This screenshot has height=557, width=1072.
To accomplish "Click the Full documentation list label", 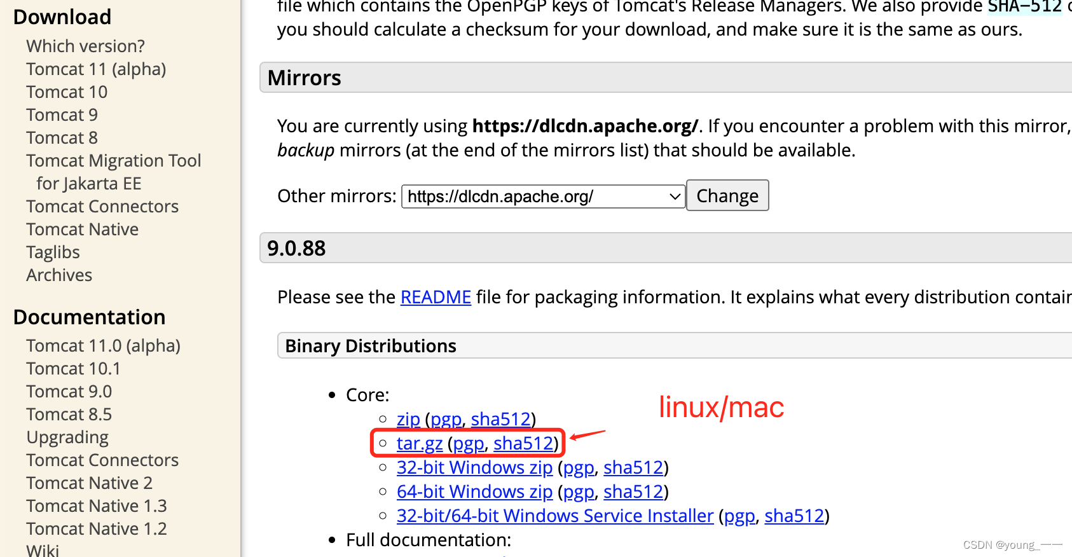I will 429,540.
